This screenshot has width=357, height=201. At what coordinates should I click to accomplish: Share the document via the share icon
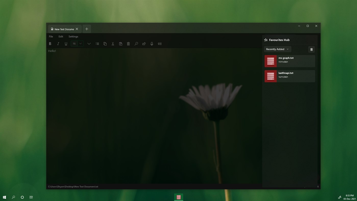pyautogui.click(x=144, y=43)
